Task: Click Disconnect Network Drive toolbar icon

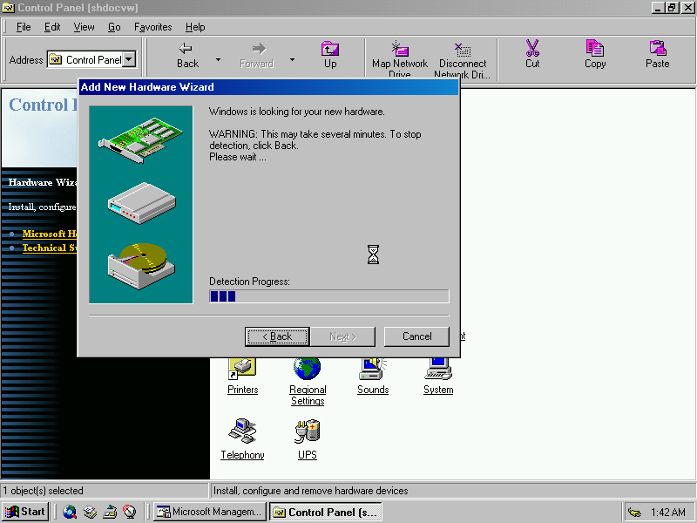Action: coord(463,50)
